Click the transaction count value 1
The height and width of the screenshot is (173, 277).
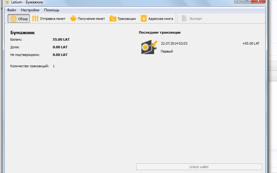pos(54,66)
